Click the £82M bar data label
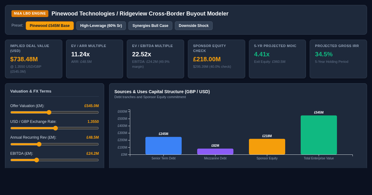The height and width of the screenshot is (195, 372). 215,146
